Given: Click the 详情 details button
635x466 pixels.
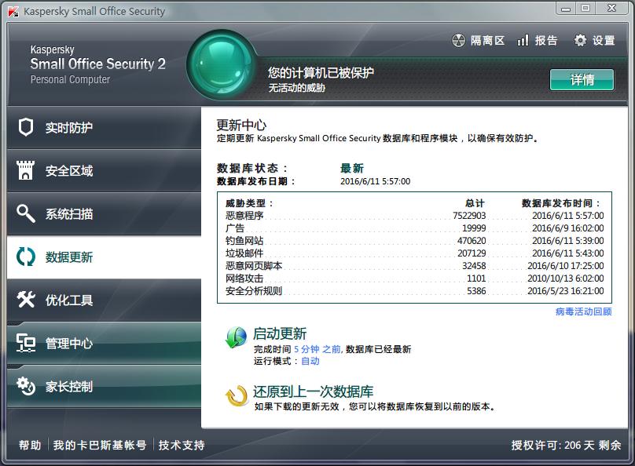Looking at the screenshot, I should 582,79.
